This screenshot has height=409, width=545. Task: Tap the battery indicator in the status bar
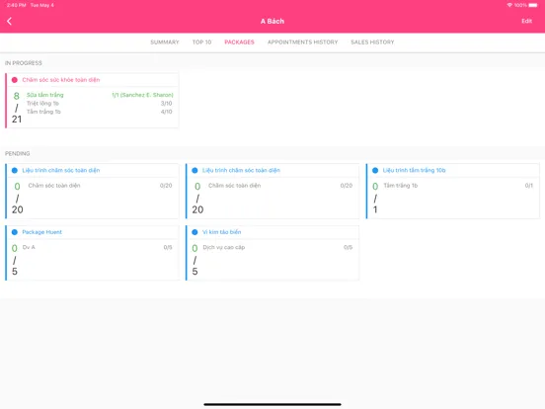pos(533,5)
